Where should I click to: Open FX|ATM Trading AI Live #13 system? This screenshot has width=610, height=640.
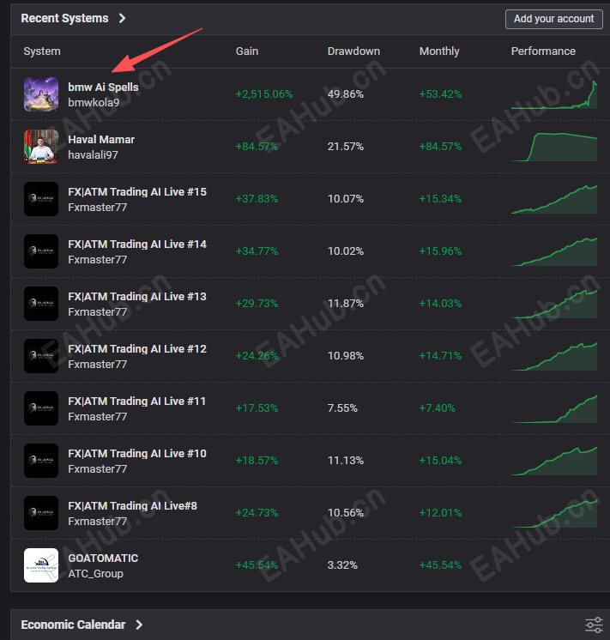137,296
